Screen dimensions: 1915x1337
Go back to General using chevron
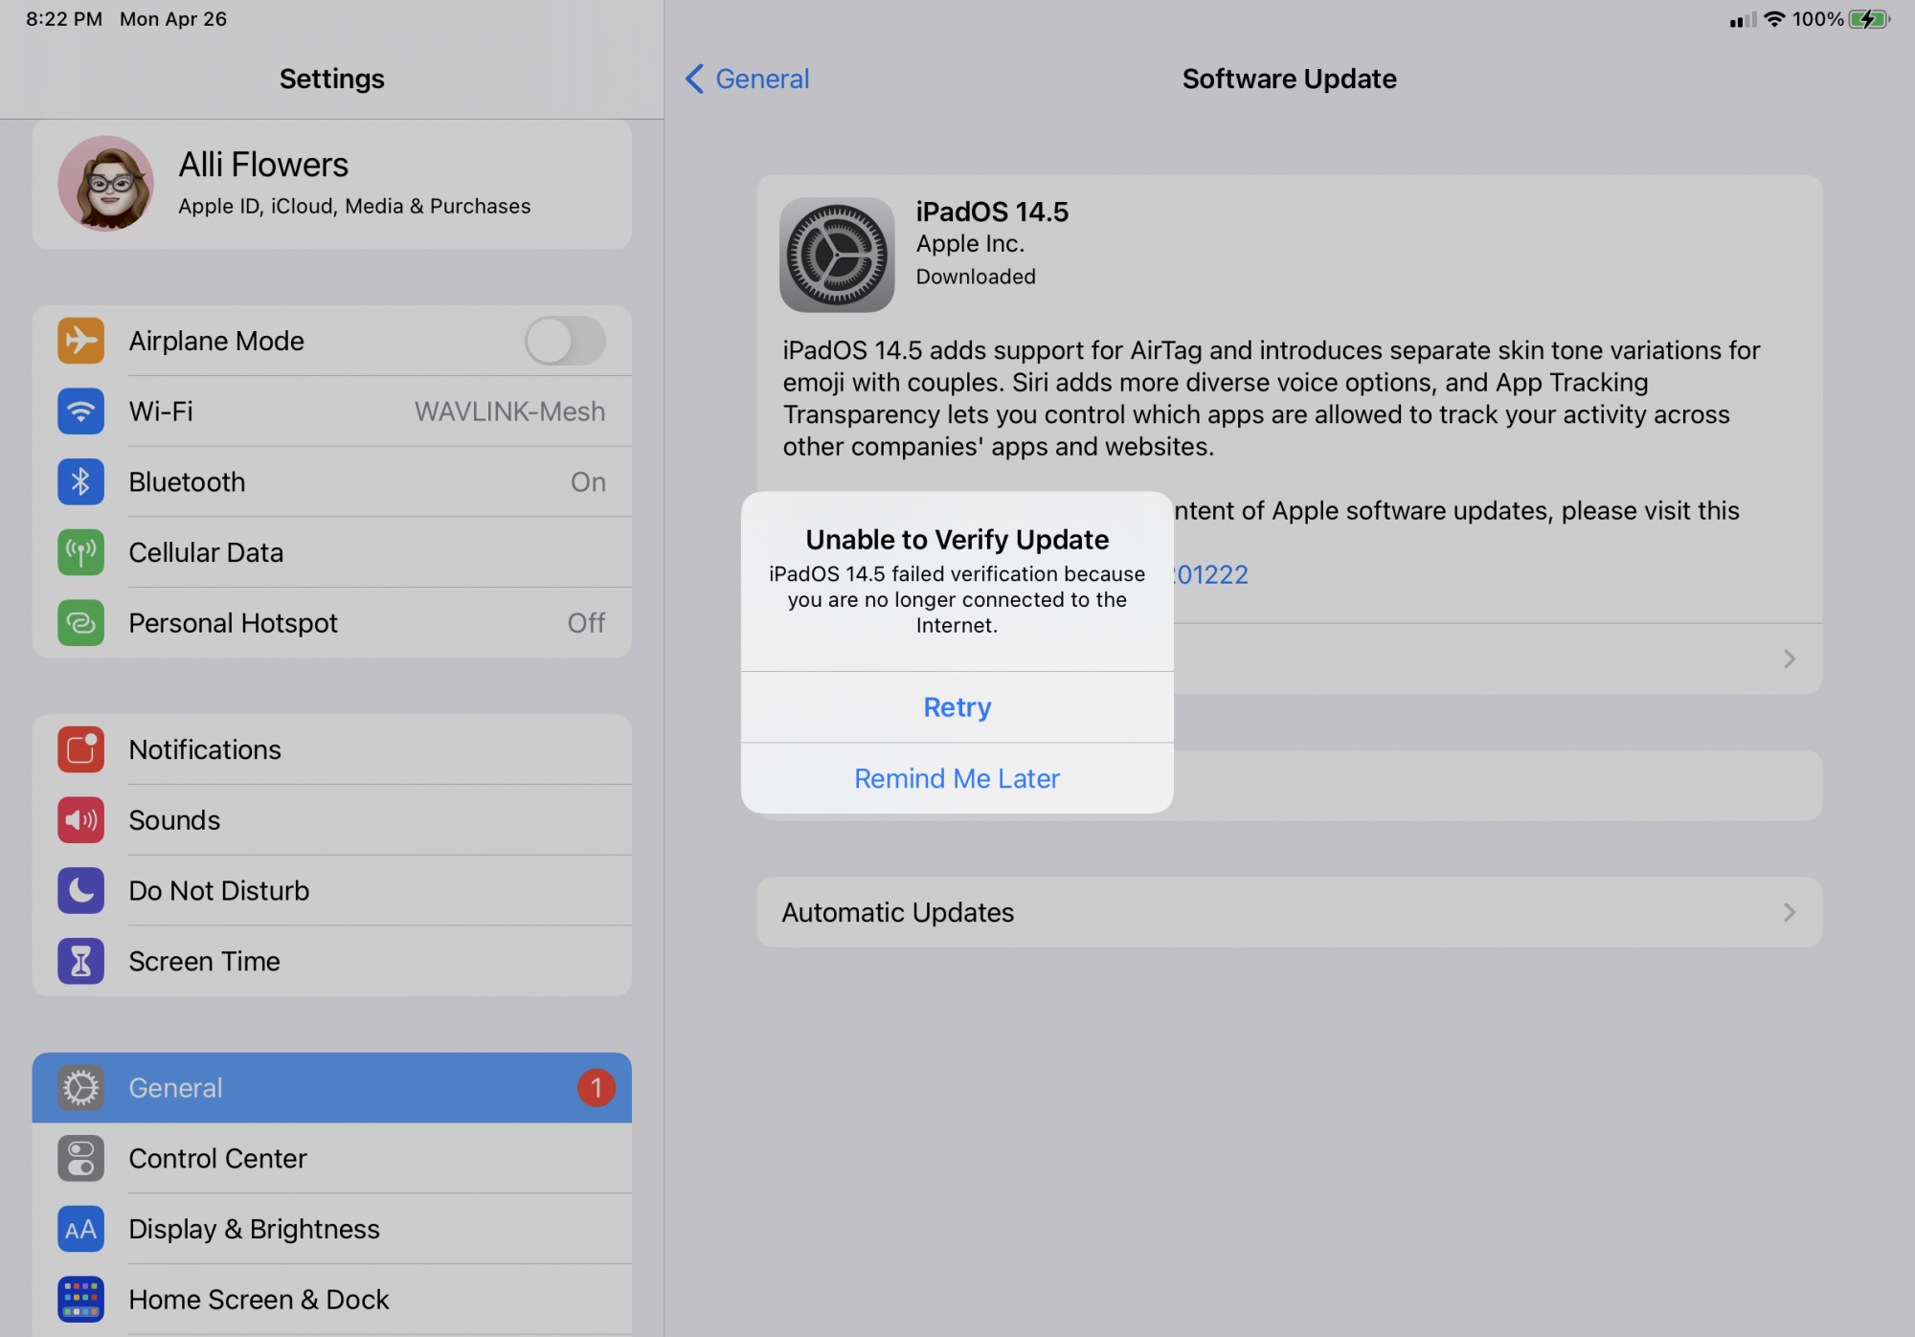[x=695, y=78]
